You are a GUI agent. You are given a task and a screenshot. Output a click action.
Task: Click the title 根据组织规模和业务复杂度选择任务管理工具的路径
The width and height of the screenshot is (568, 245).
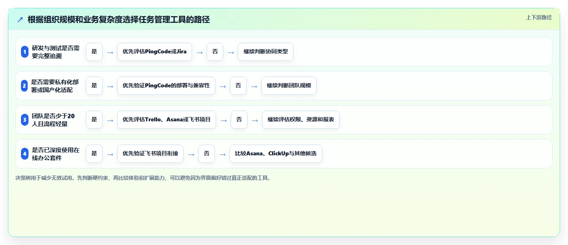[118, 20]
